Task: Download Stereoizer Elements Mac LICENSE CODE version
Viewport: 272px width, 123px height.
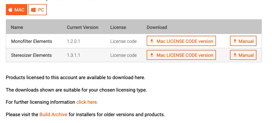Action: point(181,55)
